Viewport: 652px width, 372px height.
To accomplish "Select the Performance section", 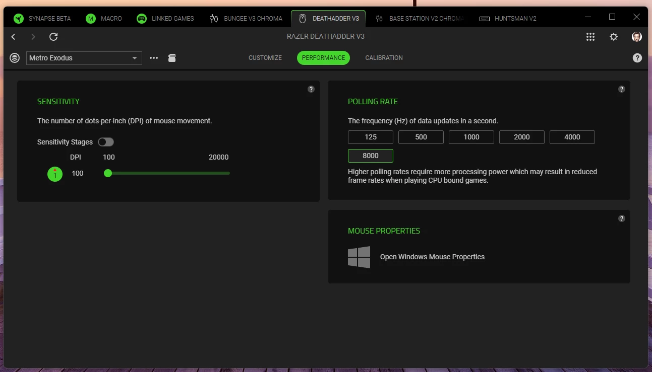I will tap(323, 58).
